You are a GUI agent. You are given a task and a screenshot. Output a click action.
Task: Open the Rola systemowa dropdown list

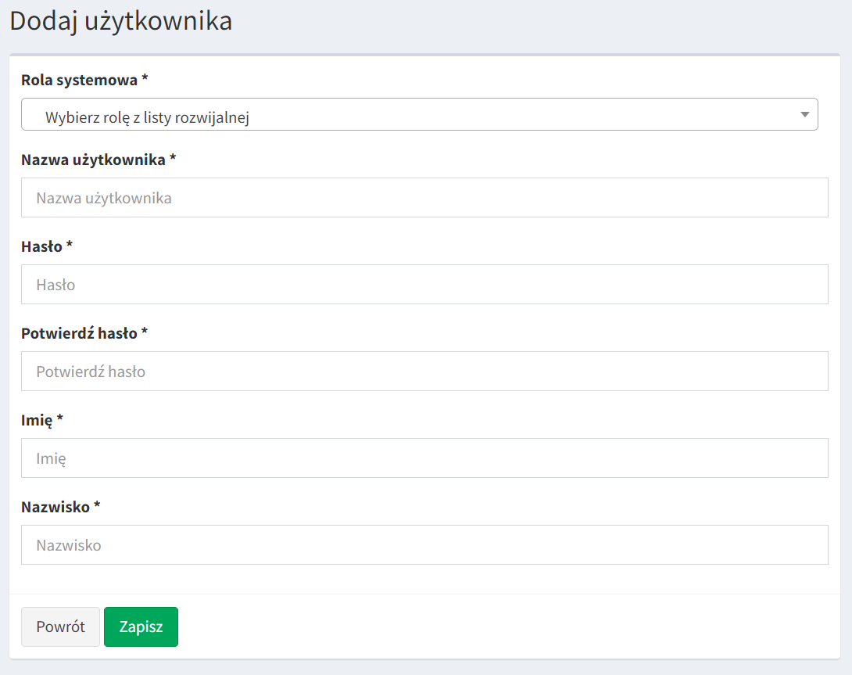(419, 114)
